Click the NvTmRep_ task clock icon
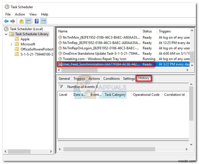 (x=60, y=43)
